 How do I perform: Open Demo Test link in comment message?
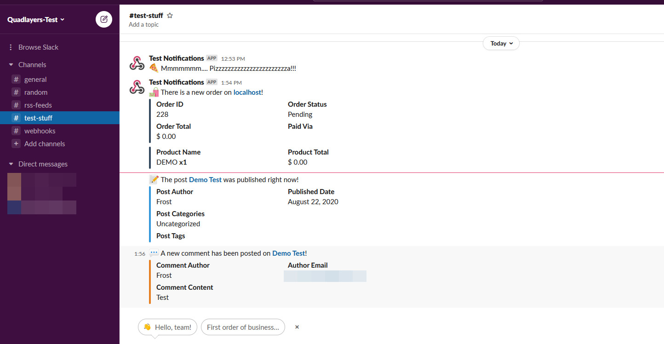[x=288, y=253]
